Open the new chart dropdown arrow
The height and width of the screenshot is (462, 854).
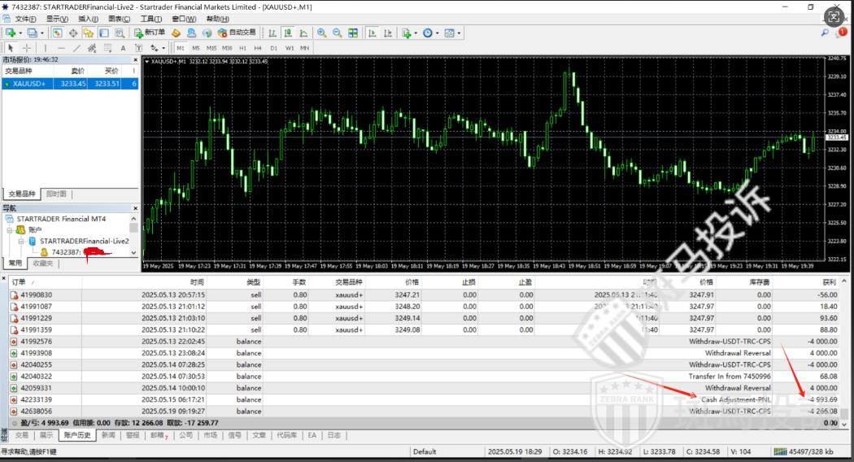20,33
